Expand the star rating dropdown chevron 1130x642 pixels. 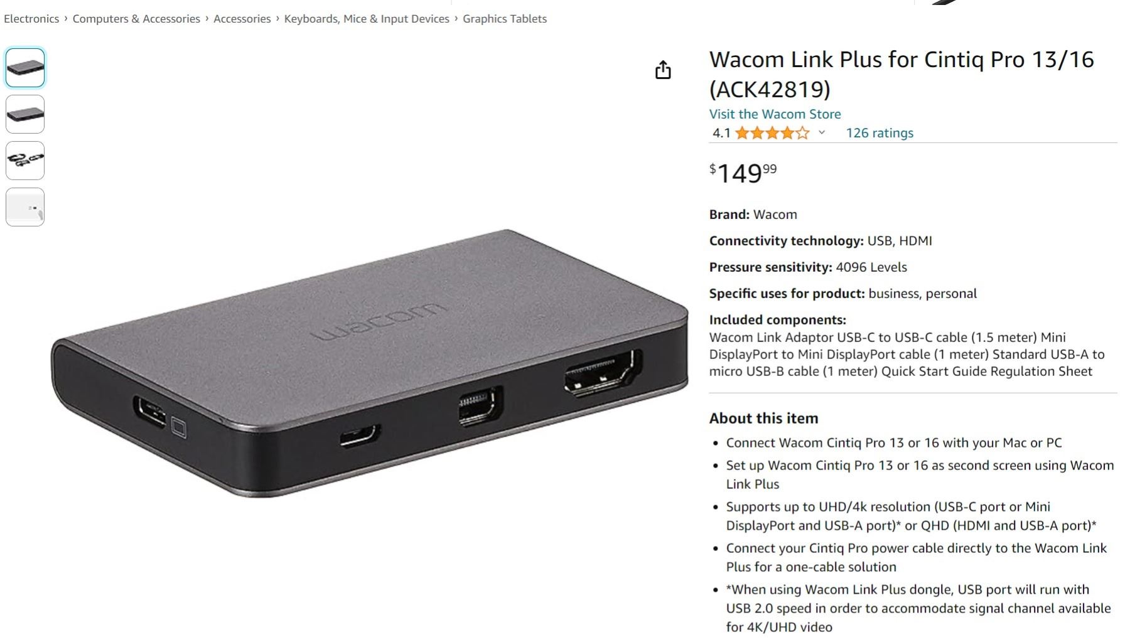tap(822, 132)
